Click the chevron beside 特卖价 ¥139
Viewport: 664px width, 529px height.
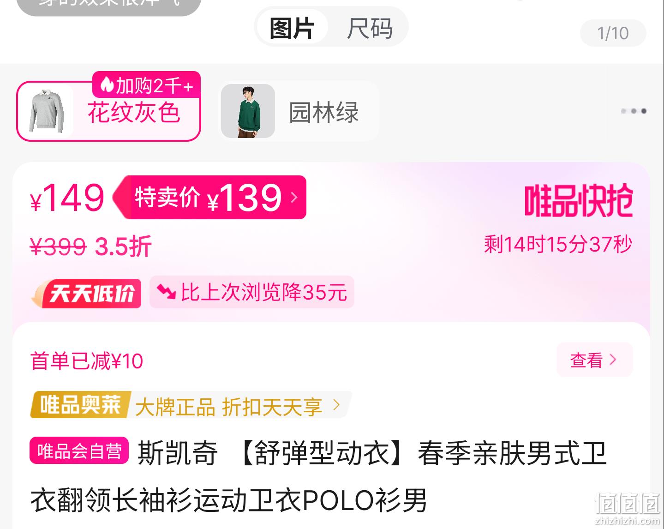click(294, 197)
